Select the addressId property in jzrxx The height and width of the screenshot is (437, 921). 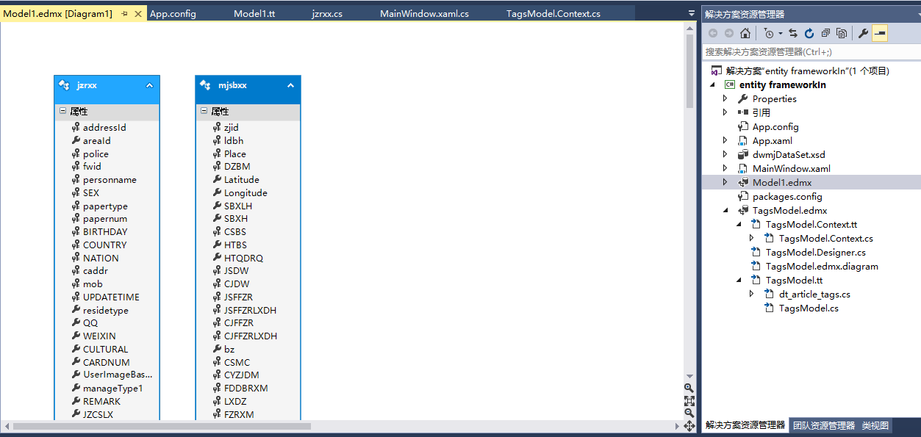click(104, 127)
